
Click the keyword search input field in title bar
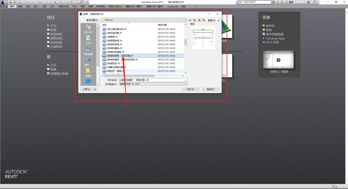point(255,2)
